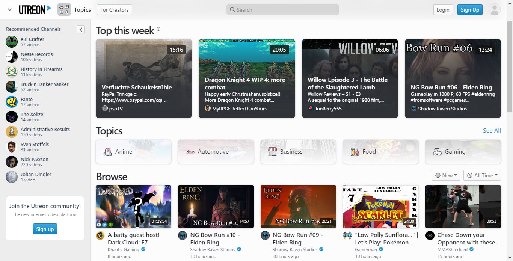Viewport: 513px width, 261px height.
Task: Open Khaotic Gaming channel name link
Action: (124, 250)
